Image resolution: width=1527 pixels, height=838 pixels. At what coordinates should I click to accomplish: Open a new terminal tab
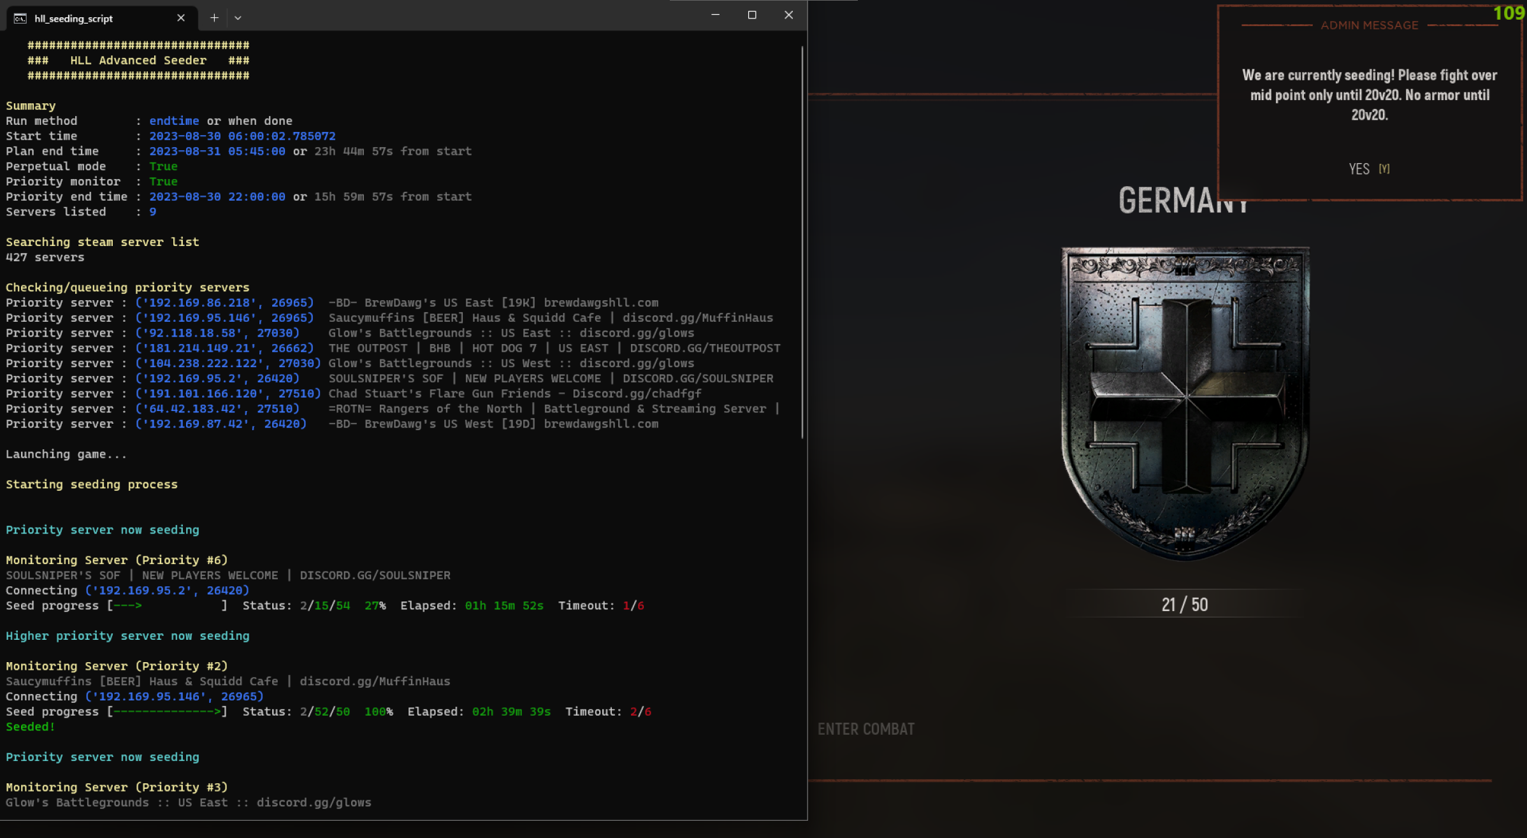point(214,18)
